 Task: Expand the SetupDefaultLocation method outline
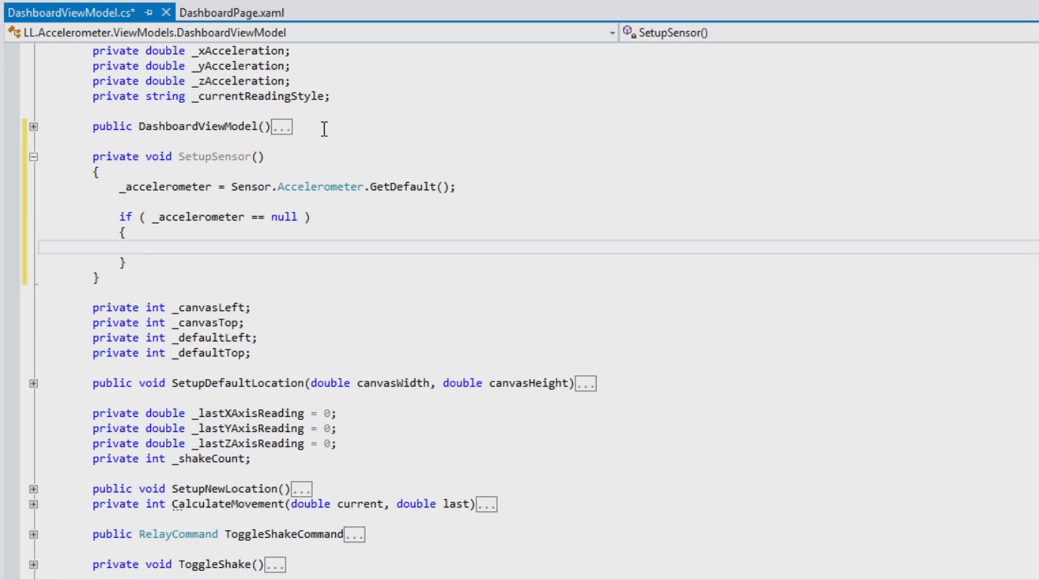pyautogui.click(x=33, y=384)
